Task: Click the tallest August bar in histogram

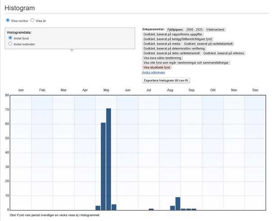Action: tap(178, 203)
